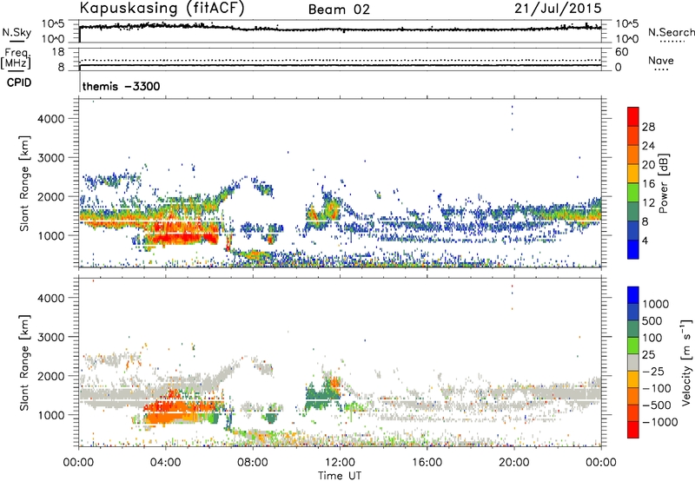Click the 'Nave' legend label
Image resolution: width=695 pixels, height=481 pixels.
(x=661, y=60)
